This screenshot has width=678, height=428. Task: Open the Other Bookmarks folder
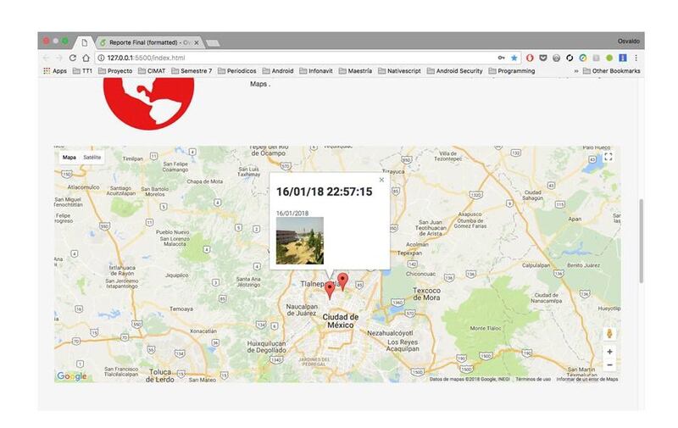click(x=611, y=71)
